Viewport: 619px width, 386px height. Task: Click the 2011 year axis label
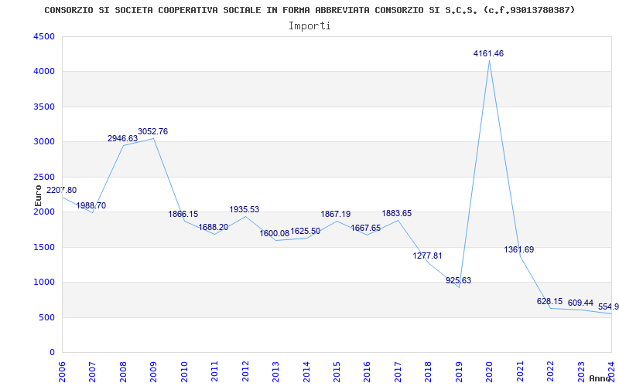[214, 371]
